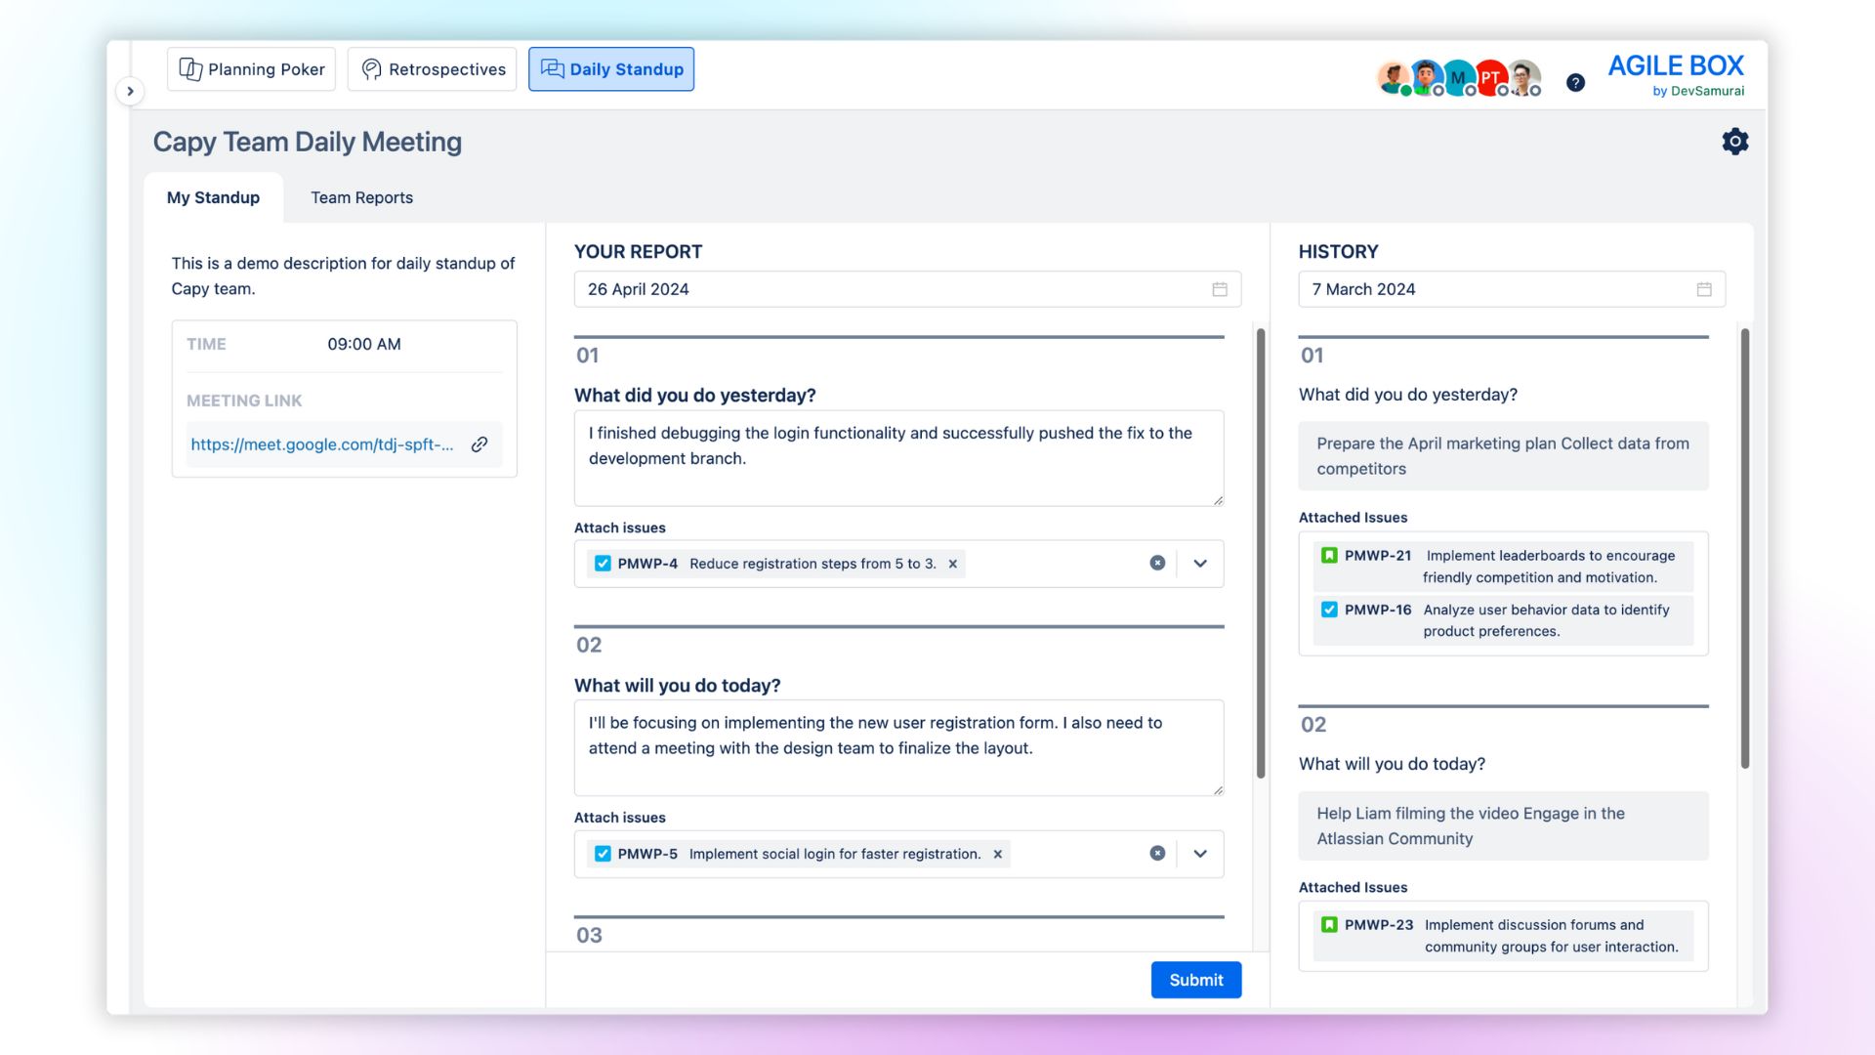The height and width of the screenshot is (1055, 1875).
Task: Click the green story icon on PMWP-21
Action: (x=1328, y=555)
